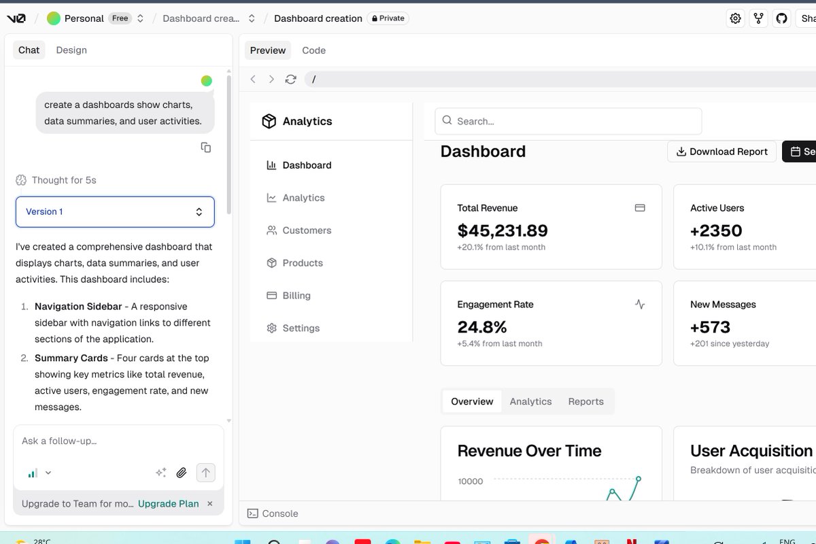
Task: Click the $45,231.89 revenue value
Action: pyautogui.click(x=503, y=231)
